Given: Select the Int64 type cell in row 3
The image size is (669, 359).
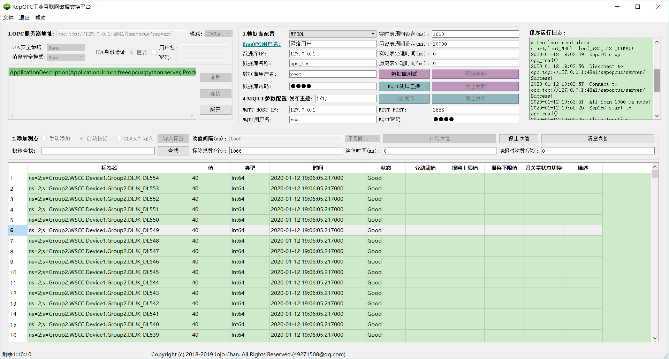Looking at the screenshot, I should tap(250, 199).
